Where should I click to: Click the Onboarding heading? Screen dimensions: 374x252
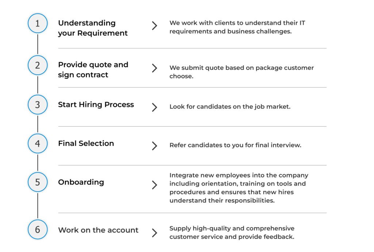tap(81, 182)
